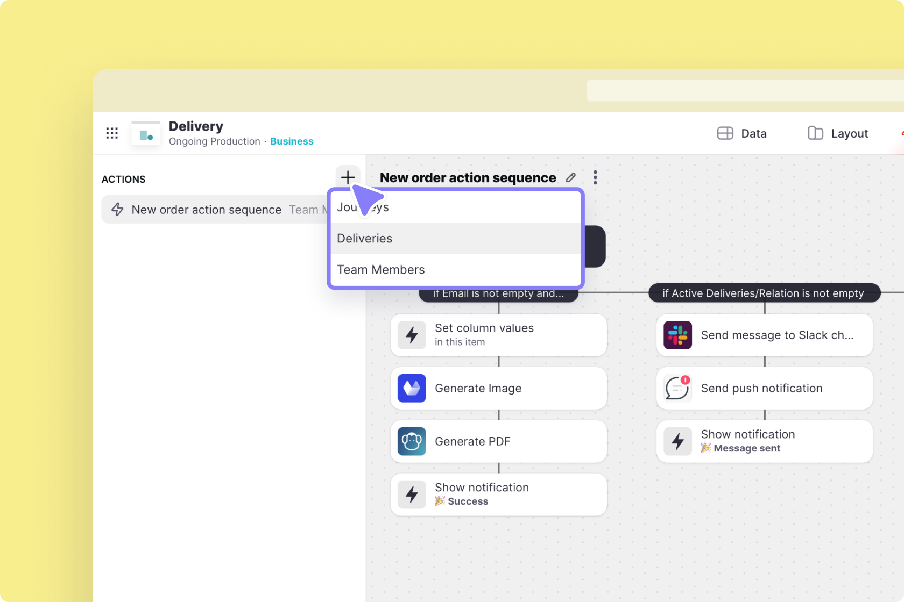Switch to the Layout tab
The height and width of the screenshot is (602, 904).
pyautogui.click(x=838, y=133)
